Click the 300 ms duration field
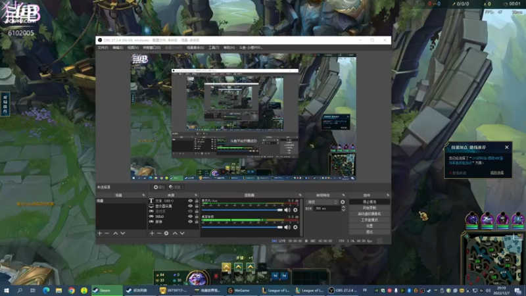526x296 pixels. pos(327,209)
